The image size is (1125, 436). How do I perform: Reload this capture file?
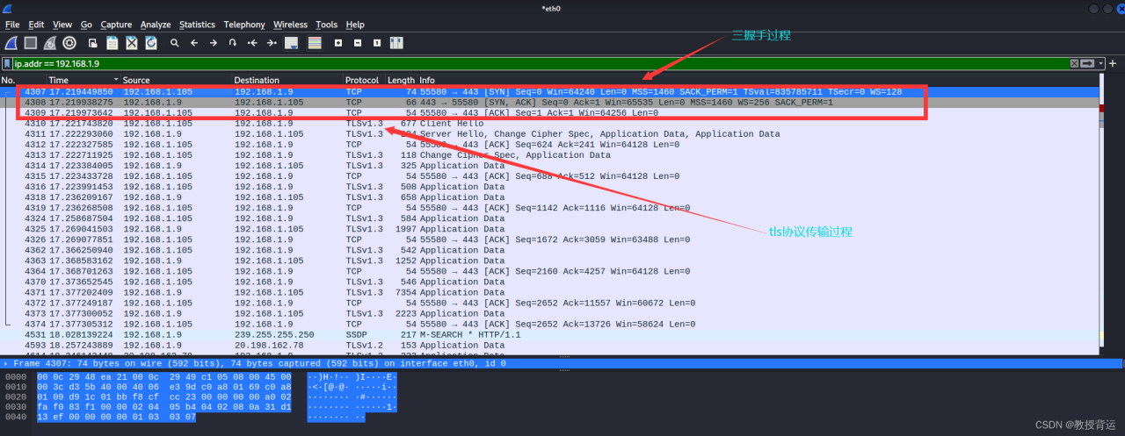pos(151,42)
